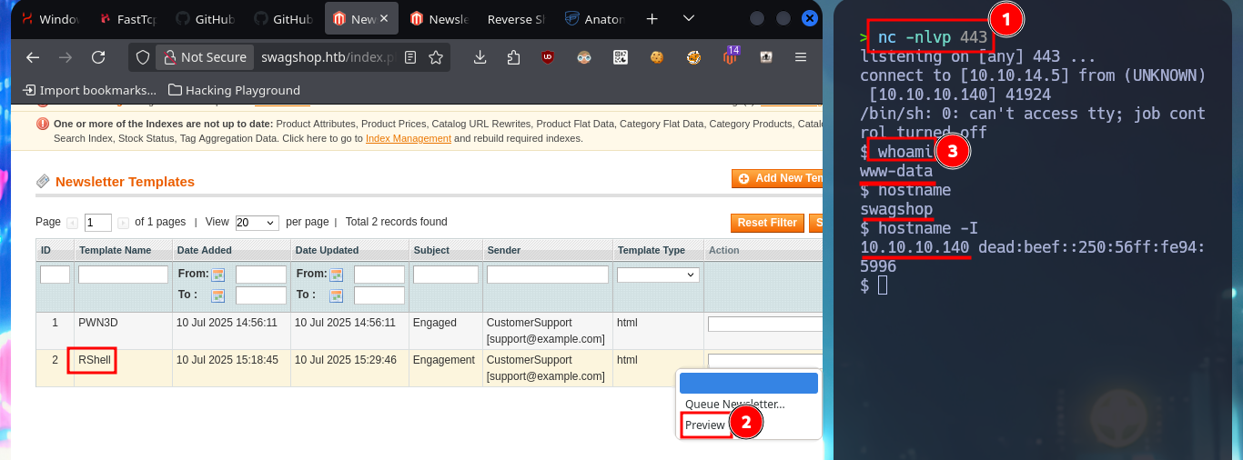
Task: Click the PWN3D template name cell
Action: [123, 331]
